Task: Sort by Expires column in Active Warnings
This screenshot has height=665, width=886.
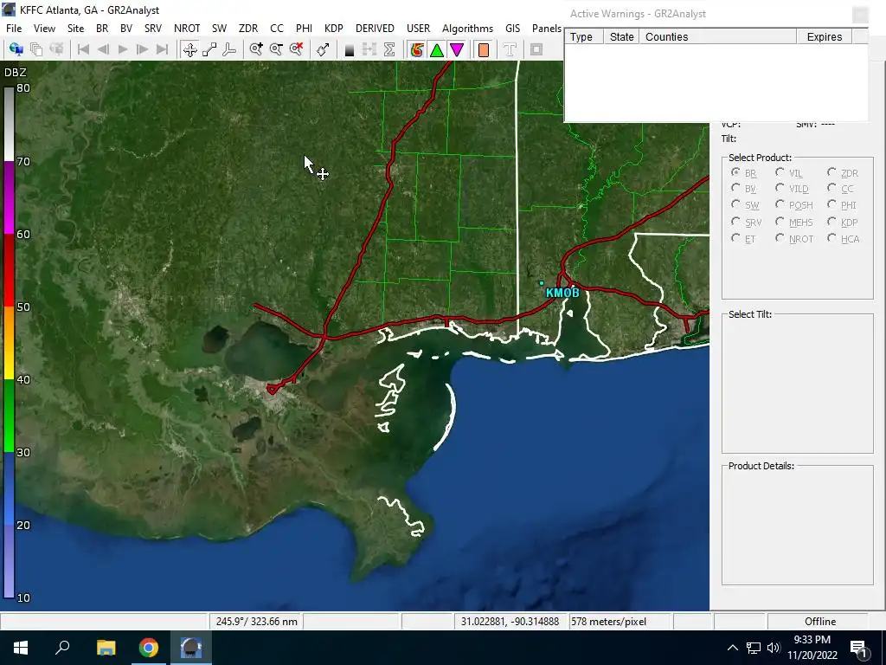Action: 824,36
